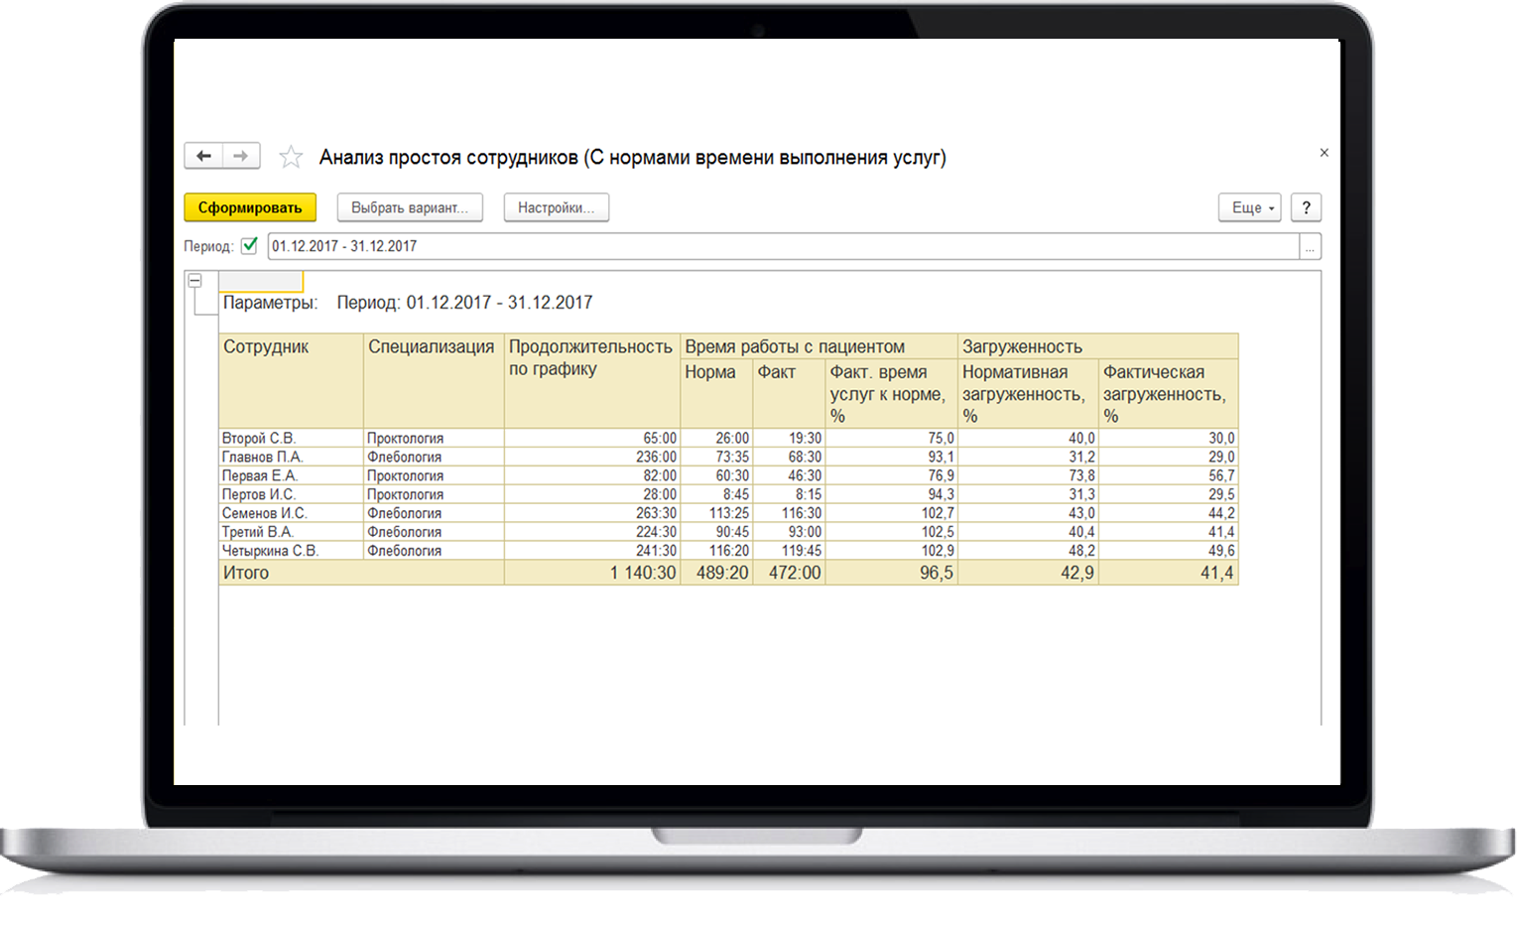Select the Загруженность group header
This screenshot has height=929, width=1517.
coord(1098,346)
